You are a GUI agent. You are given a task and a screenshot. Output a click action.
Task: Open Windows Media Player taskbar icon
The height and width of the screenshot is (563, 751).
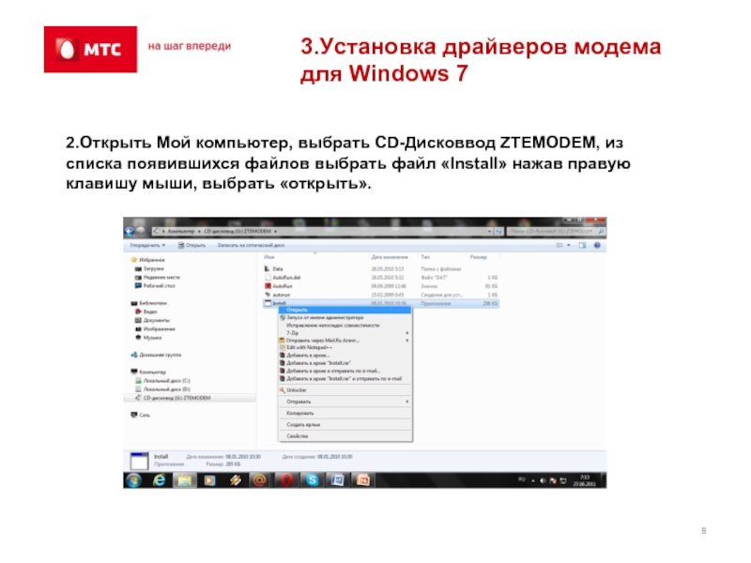click(x=209, y=480)
